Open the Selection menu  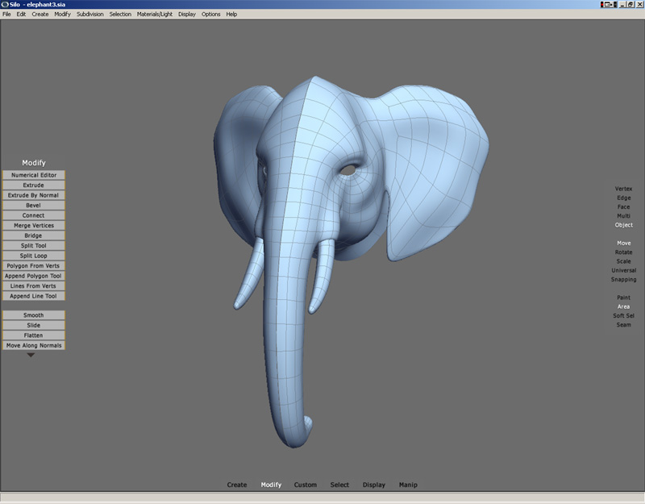120,14
